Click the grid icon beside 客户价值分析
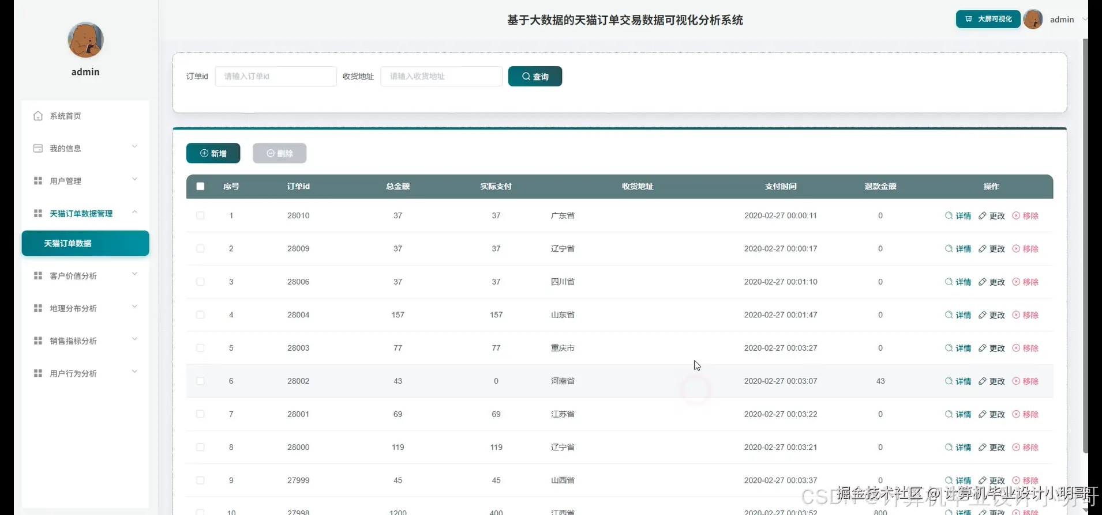The height and width of the screenshot is (515, 1102). point(38,276)
